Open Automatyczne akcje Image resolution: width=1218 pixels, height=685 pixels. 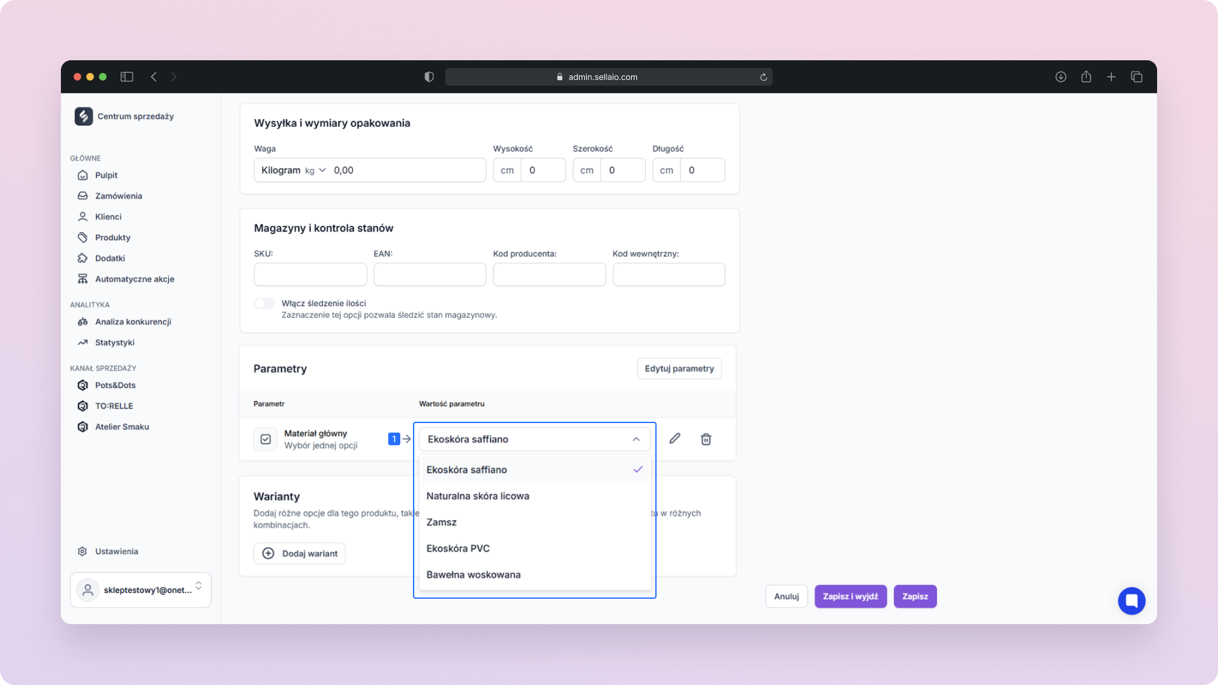[x=134, y=279]
